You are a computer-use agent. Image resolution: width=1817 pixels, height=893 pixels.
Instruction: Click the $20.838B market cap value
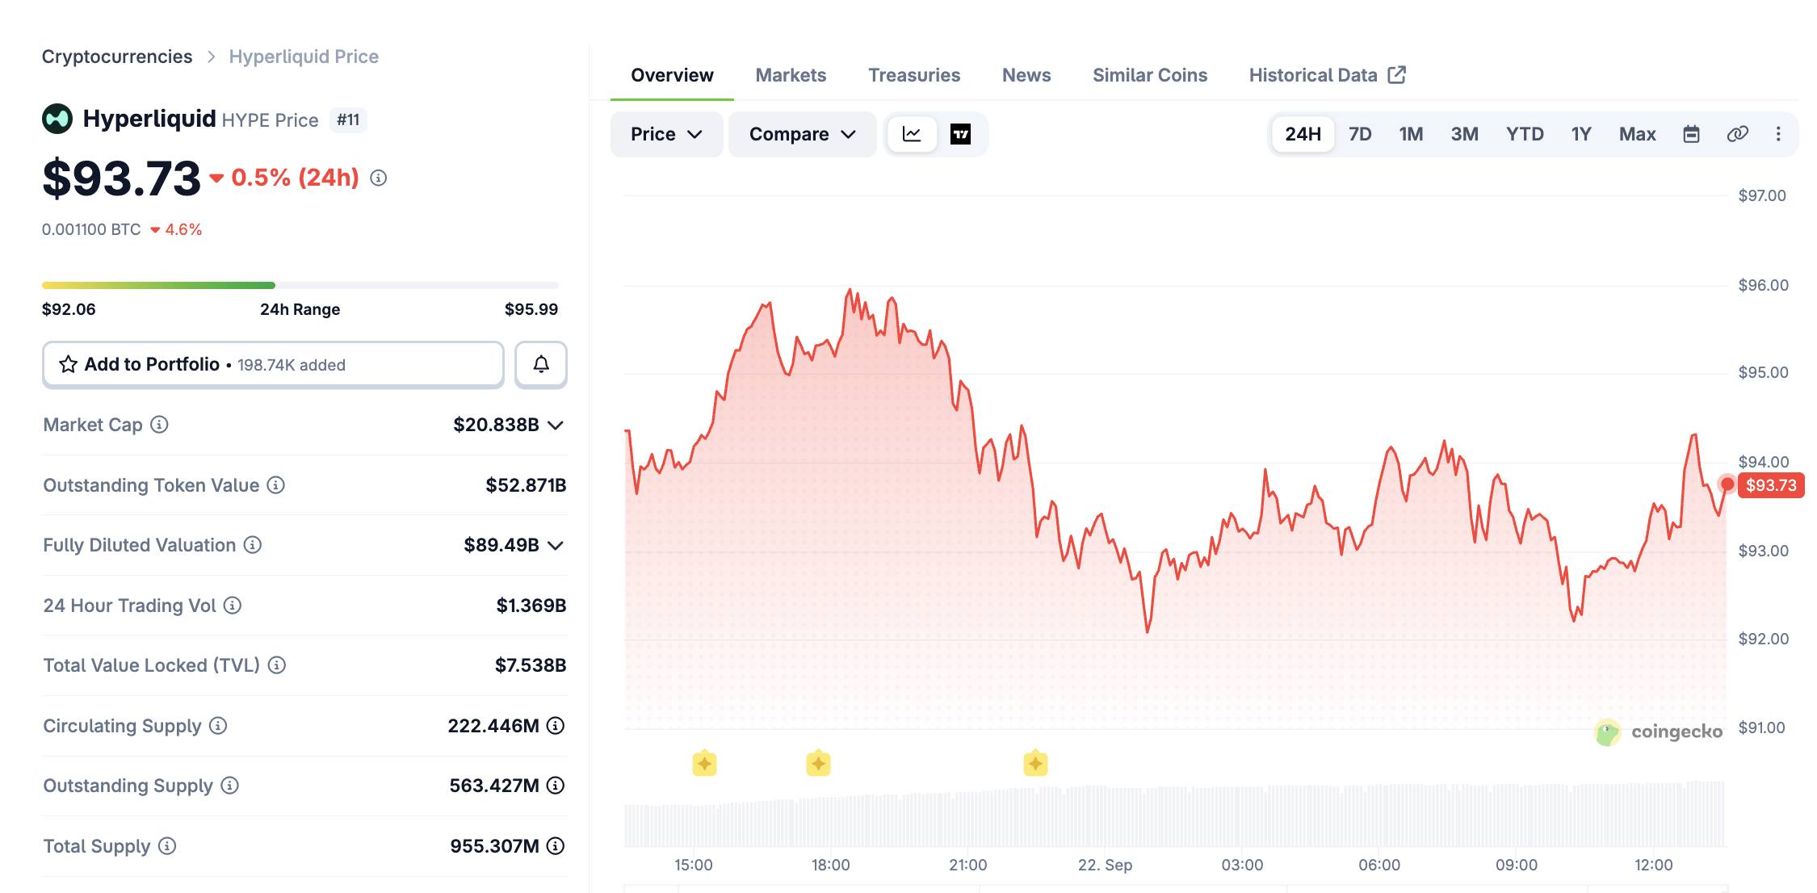[x=496, y=425]
